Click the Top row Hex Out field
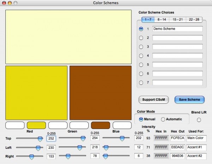This screenshot has width=212, height=164. [177, 138]
